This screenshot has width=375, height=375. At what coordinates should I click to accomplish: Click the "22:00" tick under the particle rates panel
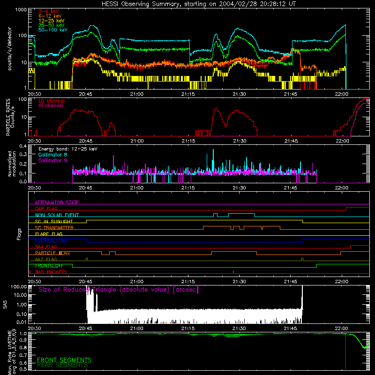tap(342, 141)
